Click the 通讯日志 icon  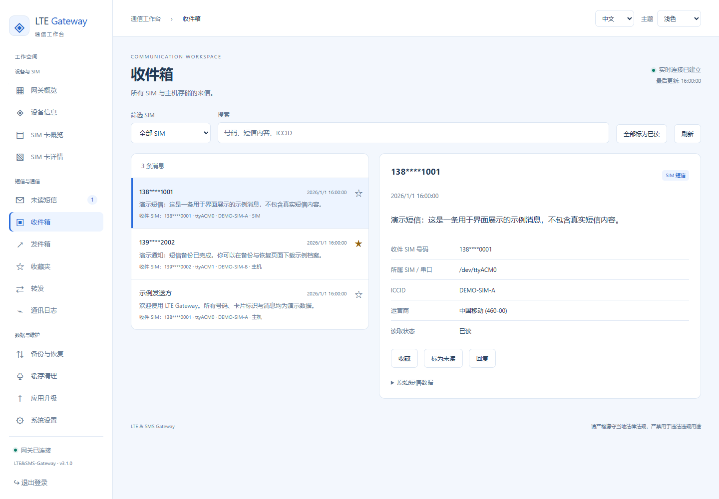coord(20,311)
